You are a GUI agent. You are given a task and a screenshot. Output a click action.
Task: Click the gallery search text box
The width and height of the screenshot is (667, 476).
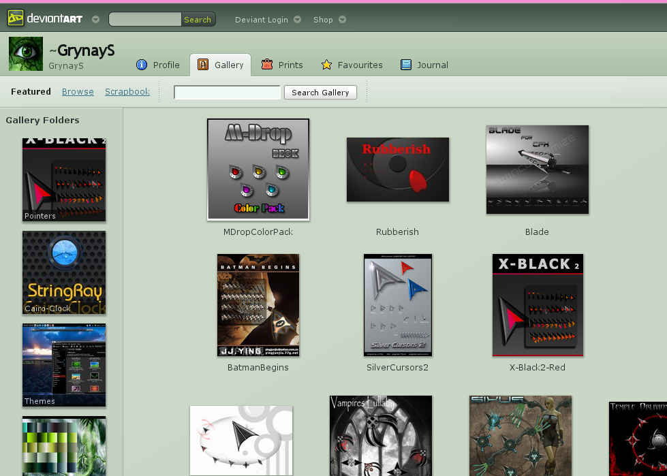pos(227,92)
